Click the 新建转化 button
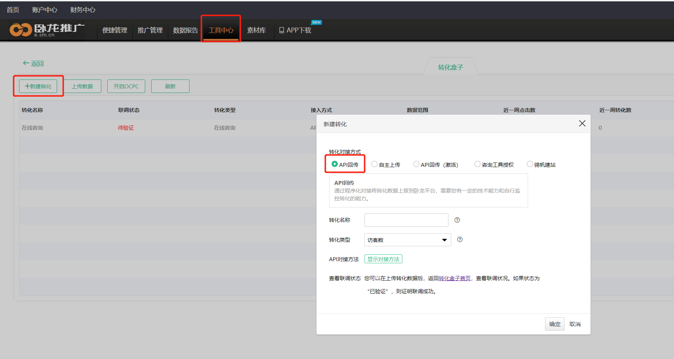 point(38,86)
